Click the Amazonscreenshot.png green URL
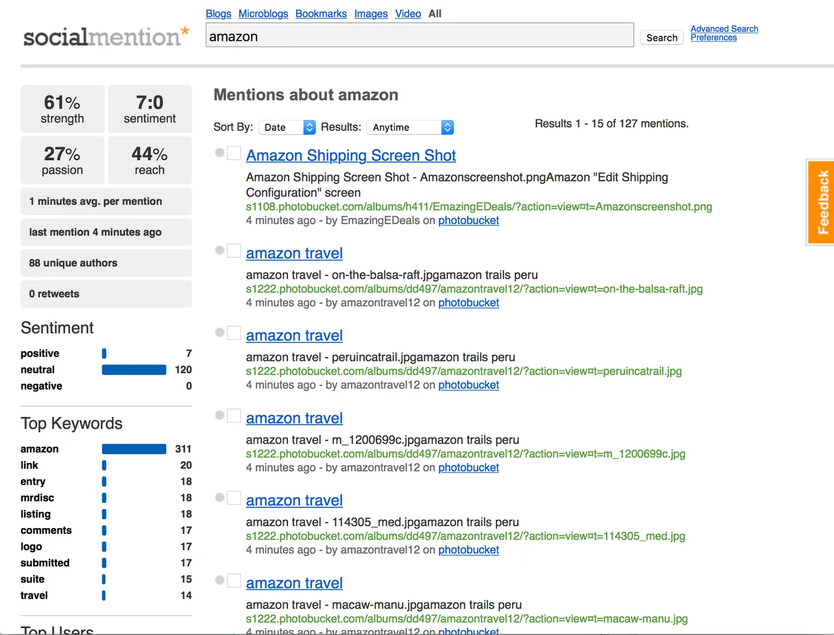Viewport: 834px width, 635px height. click(x=479, y=206)
